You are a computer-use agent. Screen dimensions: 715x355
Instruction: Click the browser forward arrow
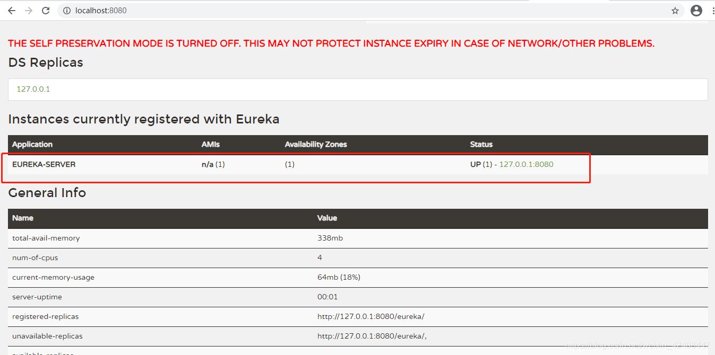(x=29, y=11)
